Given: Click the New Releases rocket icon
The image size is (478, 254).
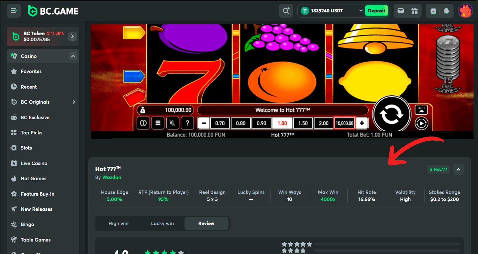Looking at the screenshot, I should [x=14, y=209].
